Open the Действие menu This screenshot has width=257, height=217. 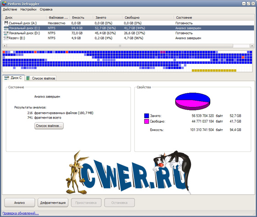tap(10, 9)
